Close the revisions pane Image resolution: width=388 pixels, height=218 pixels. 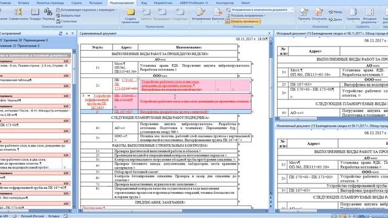tap(73, 33)
